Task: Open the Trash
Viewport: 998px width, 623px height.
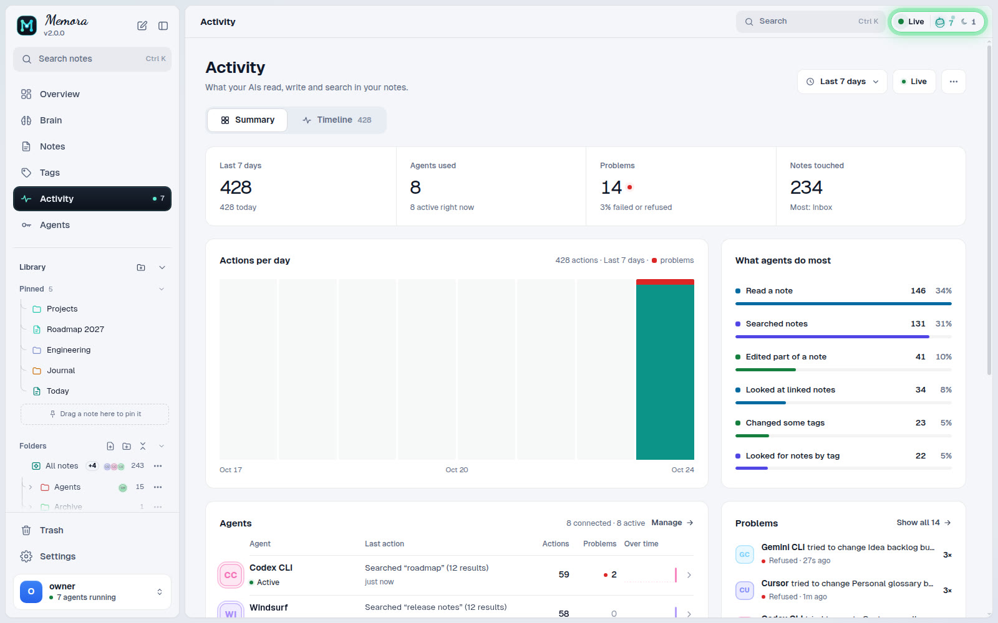Action: pos(92,530)
